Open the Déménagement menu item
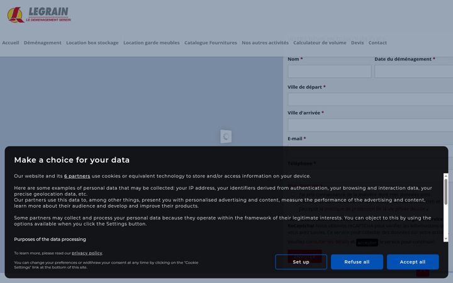The image size is (453, 283). click(x=43, y=43)
